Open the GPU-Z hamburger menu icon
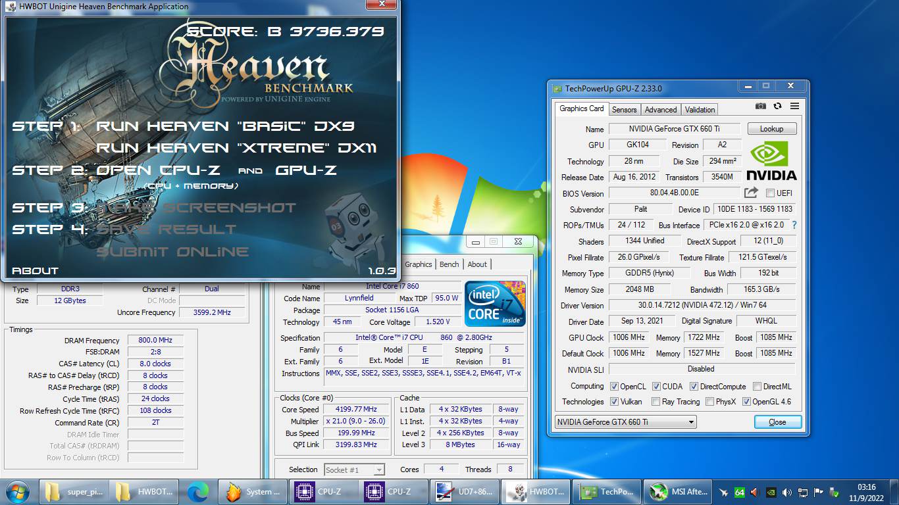The width and height of the screenshot is (899, 505). click(x=794, y=107)
